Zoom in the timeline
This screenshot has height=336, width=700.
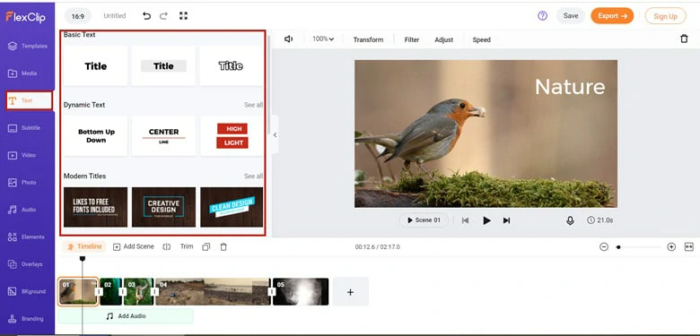[x=671, y=247]
